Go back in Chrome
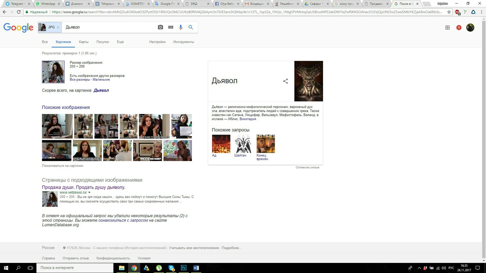 point(5,12)
